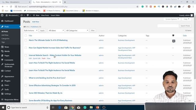Open the Wscubetech home icon in admin bar
Image resolution: width=196 pixels, height=110 pixels.
tap(7, 15)
